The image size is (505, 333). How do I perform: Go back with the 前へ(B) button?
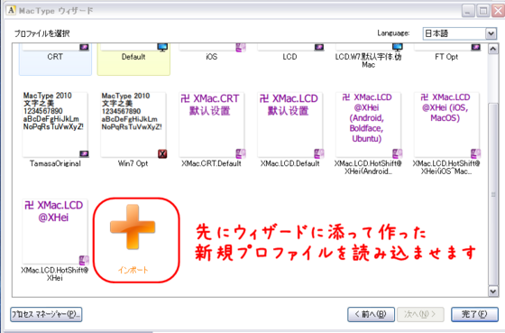pyautogui.click(x=371, y=314)
